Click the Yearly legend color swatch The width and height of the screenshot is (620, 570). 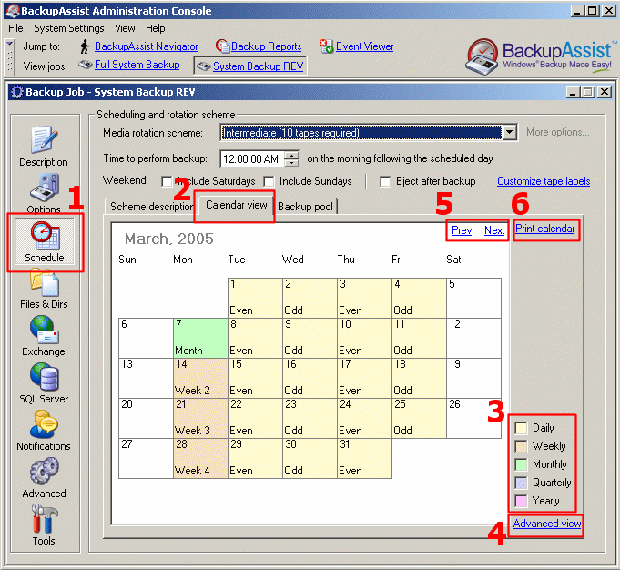[521, 501]
